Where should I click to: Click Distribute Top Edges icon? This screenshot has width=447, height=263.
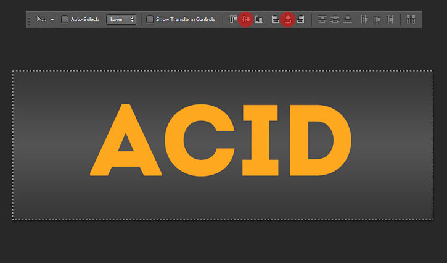coord(322,19)
